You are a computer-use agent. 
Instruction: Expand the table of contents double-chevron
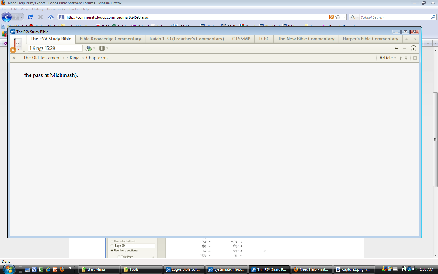point(14,58)
